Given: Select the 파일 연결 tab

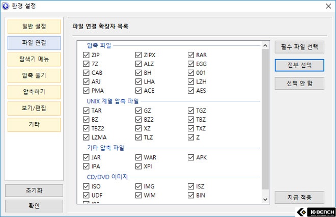Looking at the screenshot, I should (x=34, y=43).
